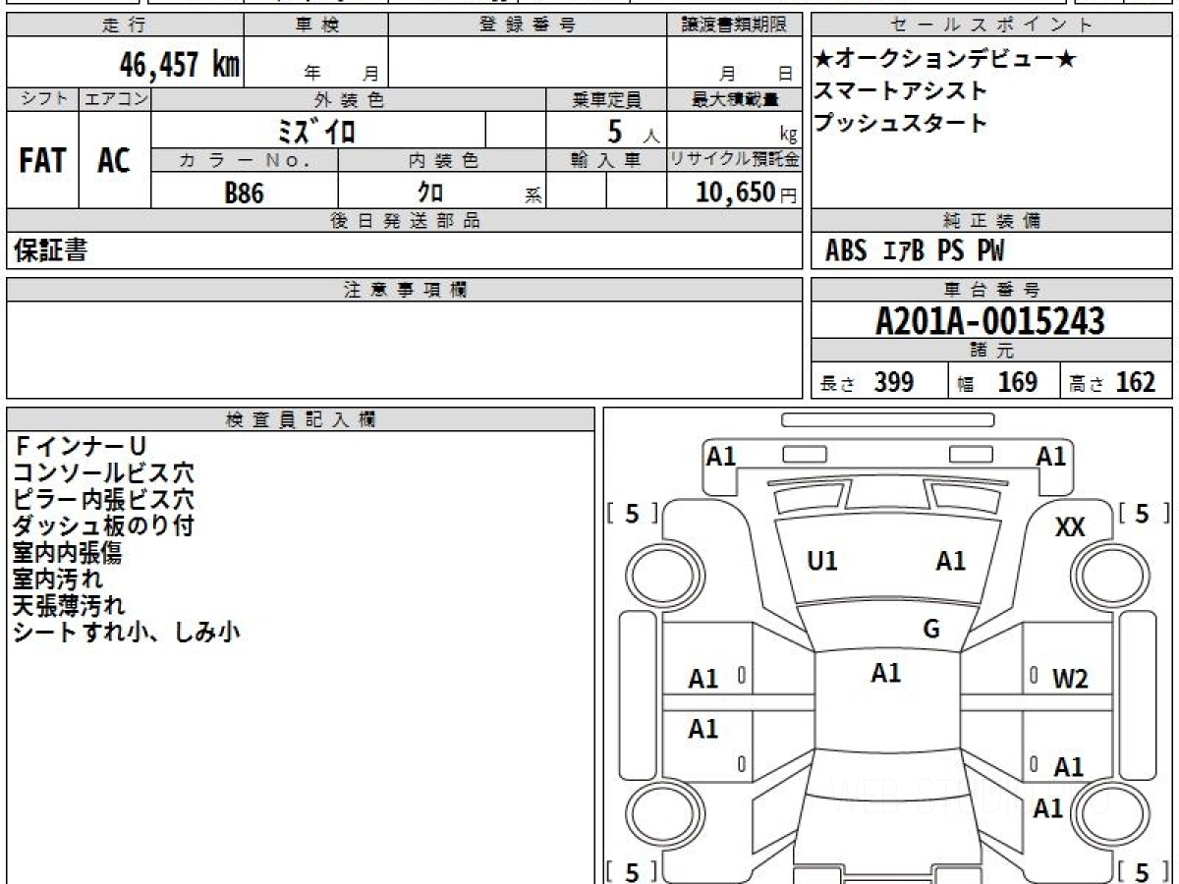1179x884 pixels.
Task: Click the 外装色 header cell
Action: (349, 100)
